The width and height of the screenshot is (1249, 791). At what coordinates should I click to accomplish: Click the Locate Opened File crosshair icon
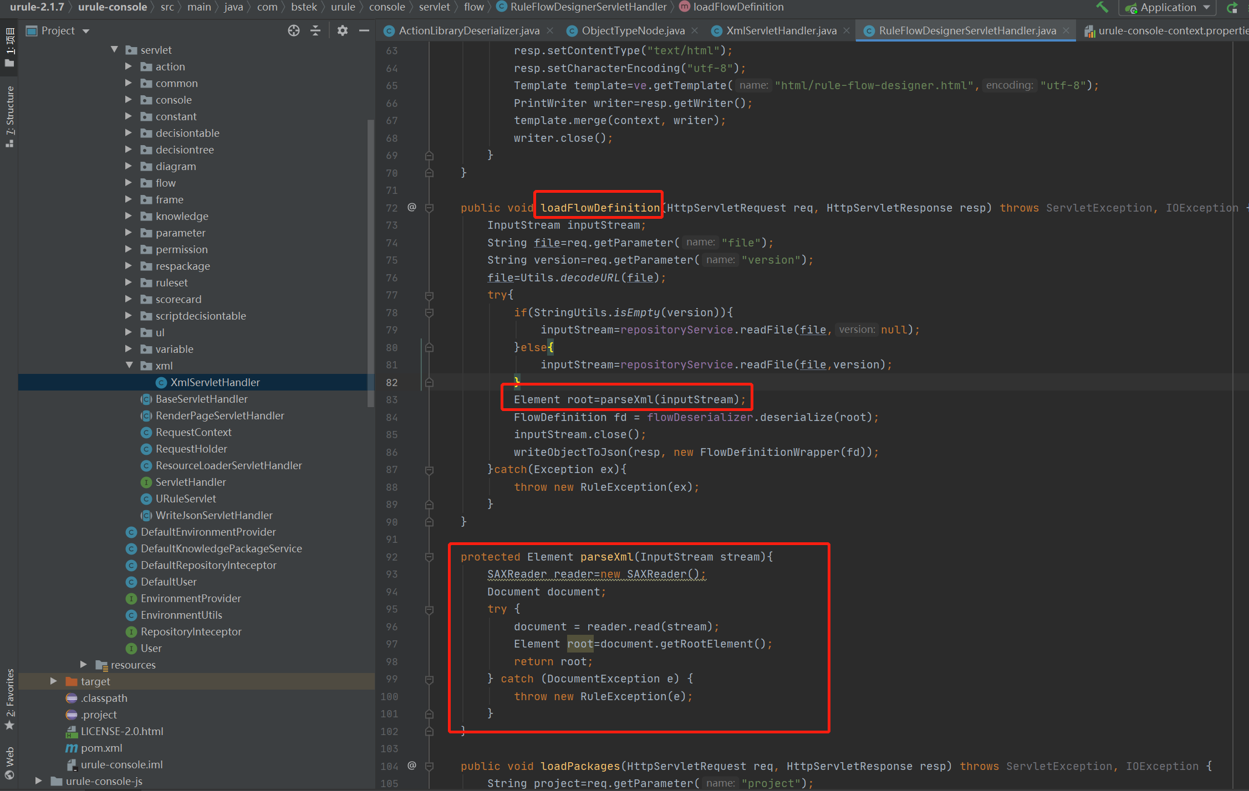[x=293, y=30]
